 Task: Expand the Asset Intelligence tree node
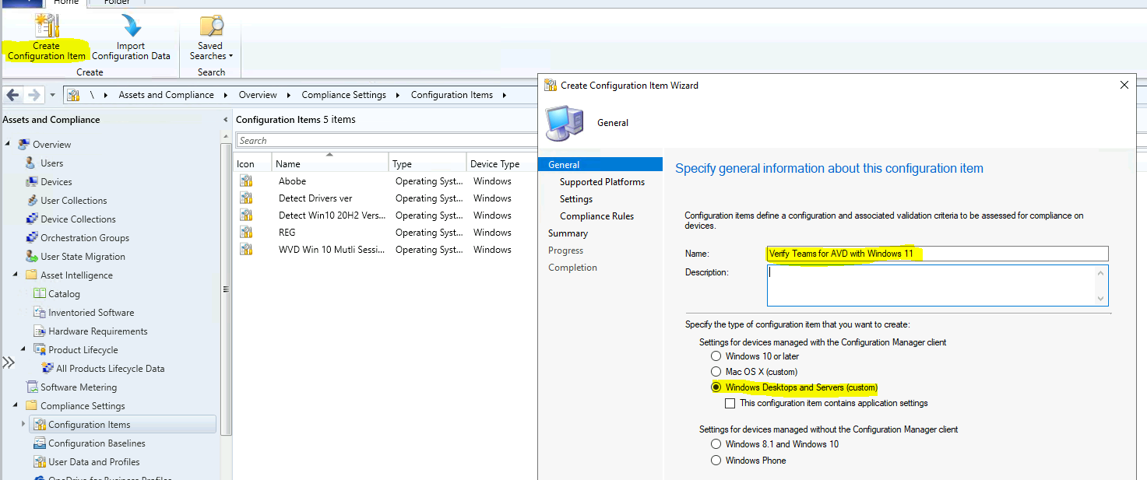pyautogui.click(x=16, y=275)
